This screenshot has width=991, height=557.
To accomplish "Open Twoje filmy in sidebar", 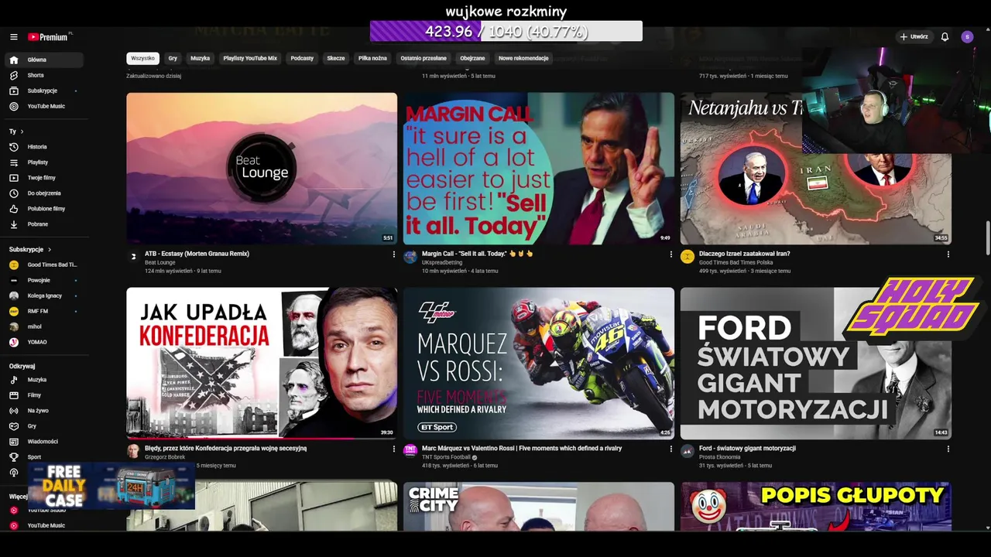I will (43, 177).
